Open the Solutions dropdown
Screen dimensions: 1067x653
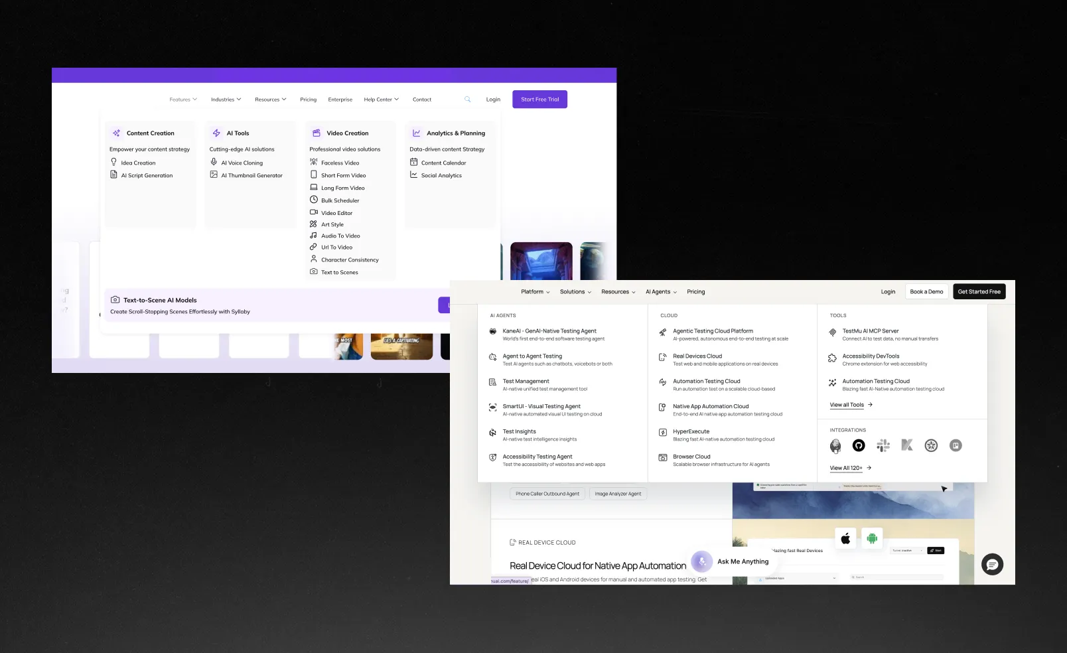pos(575,292)
